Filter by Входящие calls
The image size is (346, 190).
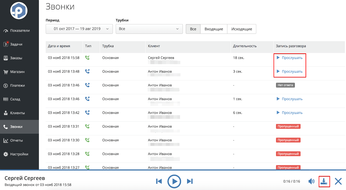click(214, 29)
